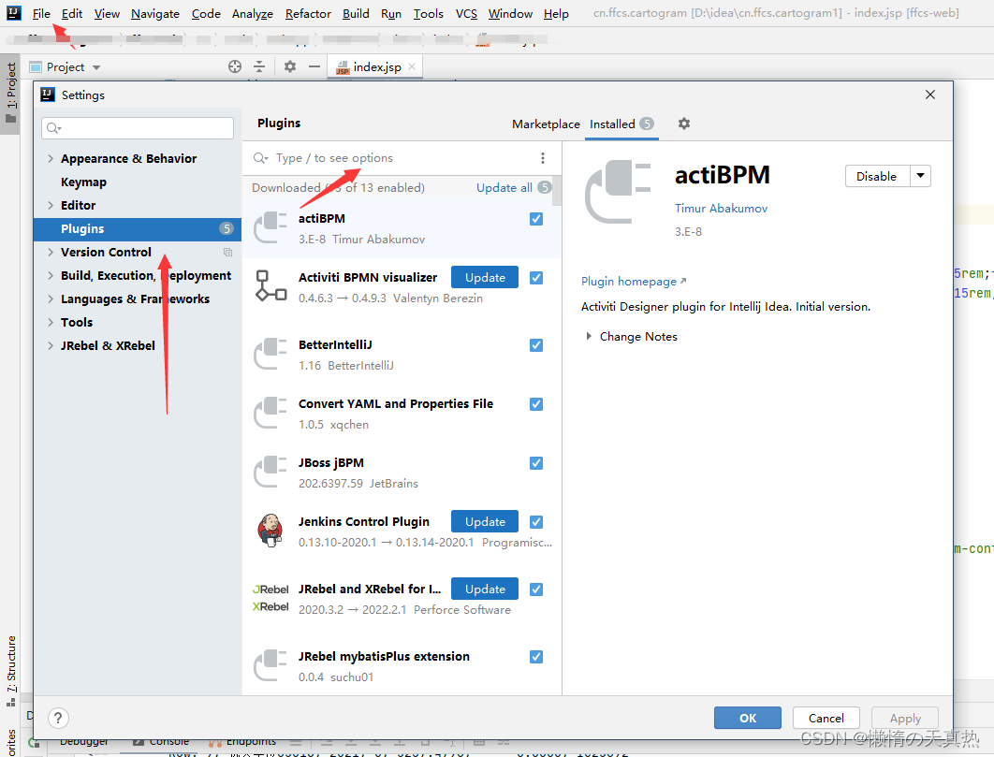Open Project panel gear options

pos(290,66)
